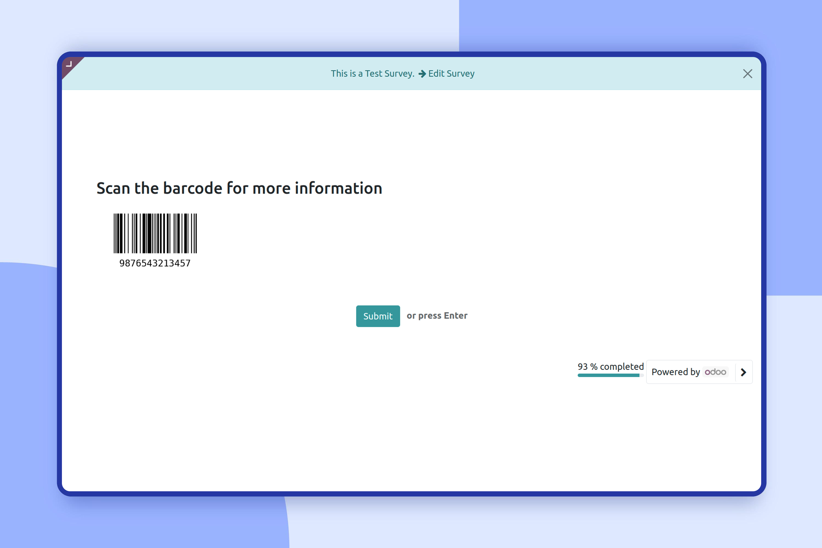The height and width of the screenshot is (548, 822).
Task: Click the arrow icon before Edit Survey
Action: click(x=422, y=74)
